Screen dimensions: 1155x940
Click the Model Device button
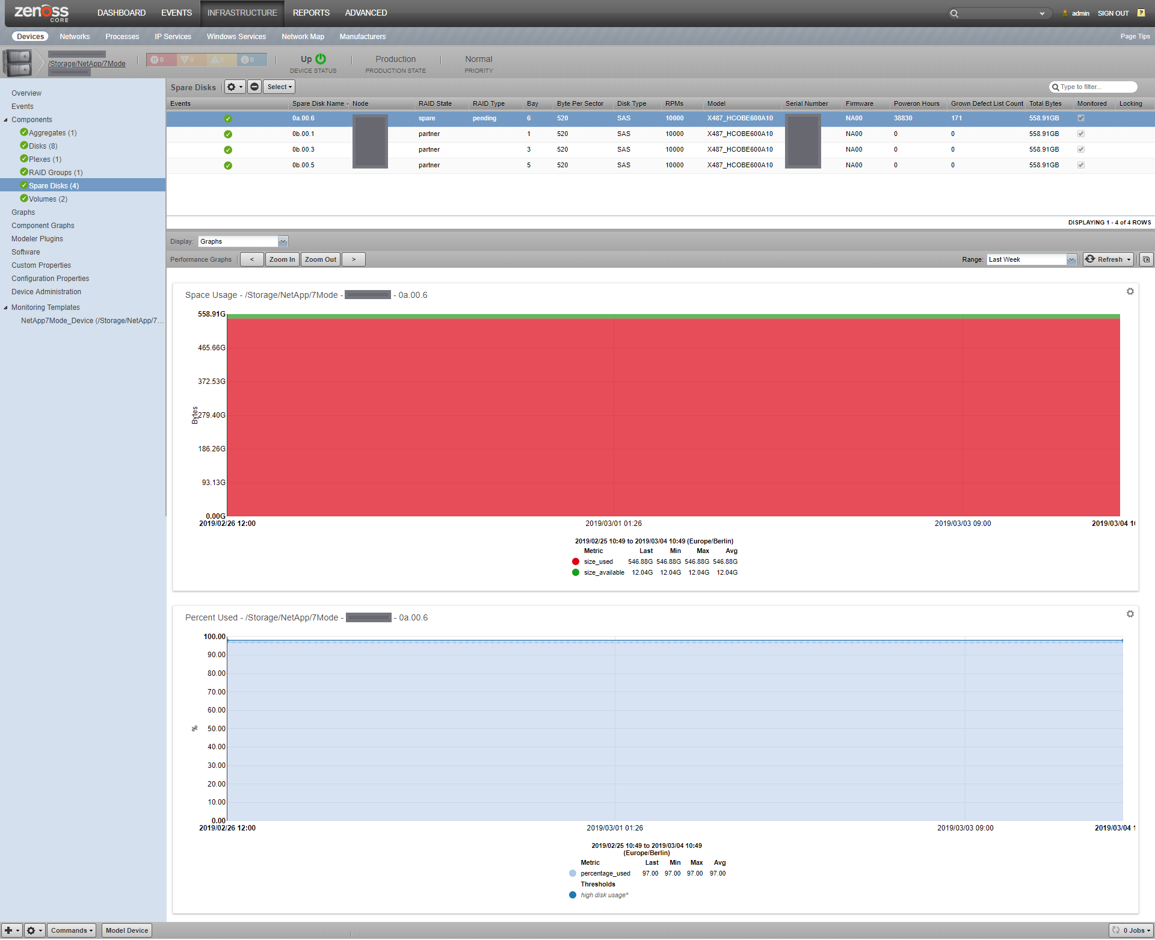[x=126, y=931]
